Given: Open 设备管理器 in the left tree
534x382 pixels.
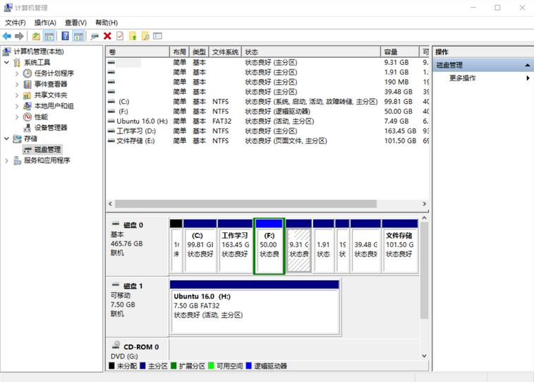Looking at the screenshot, I should 51,128.
